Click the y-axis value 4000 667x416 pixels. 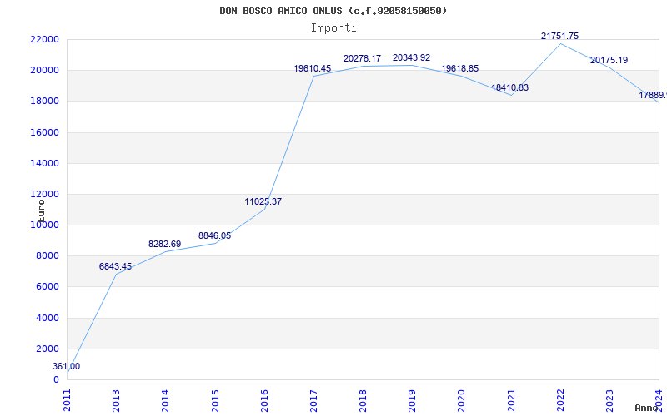coord(47,318)
